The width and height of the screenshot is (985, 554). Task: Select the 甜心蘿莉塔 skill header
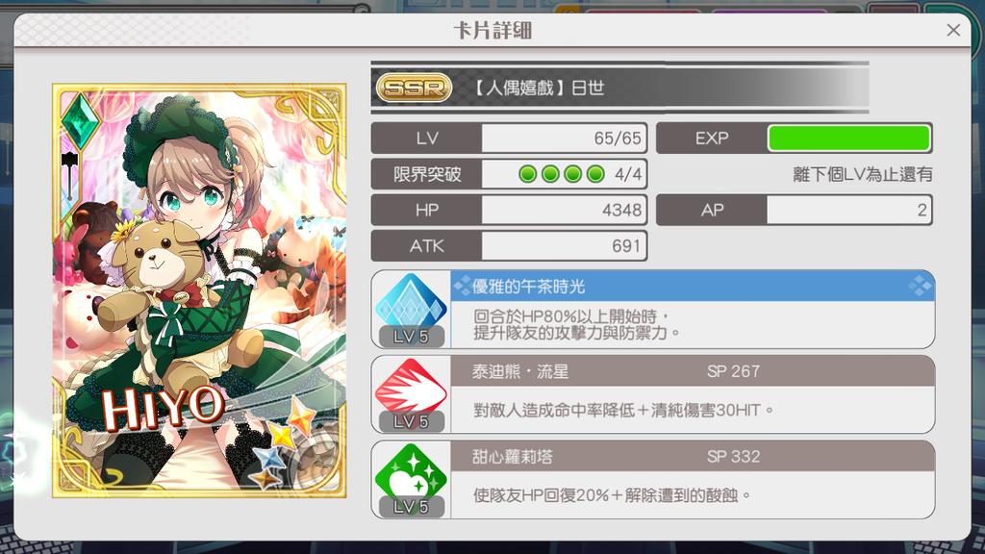coord(693,457)
